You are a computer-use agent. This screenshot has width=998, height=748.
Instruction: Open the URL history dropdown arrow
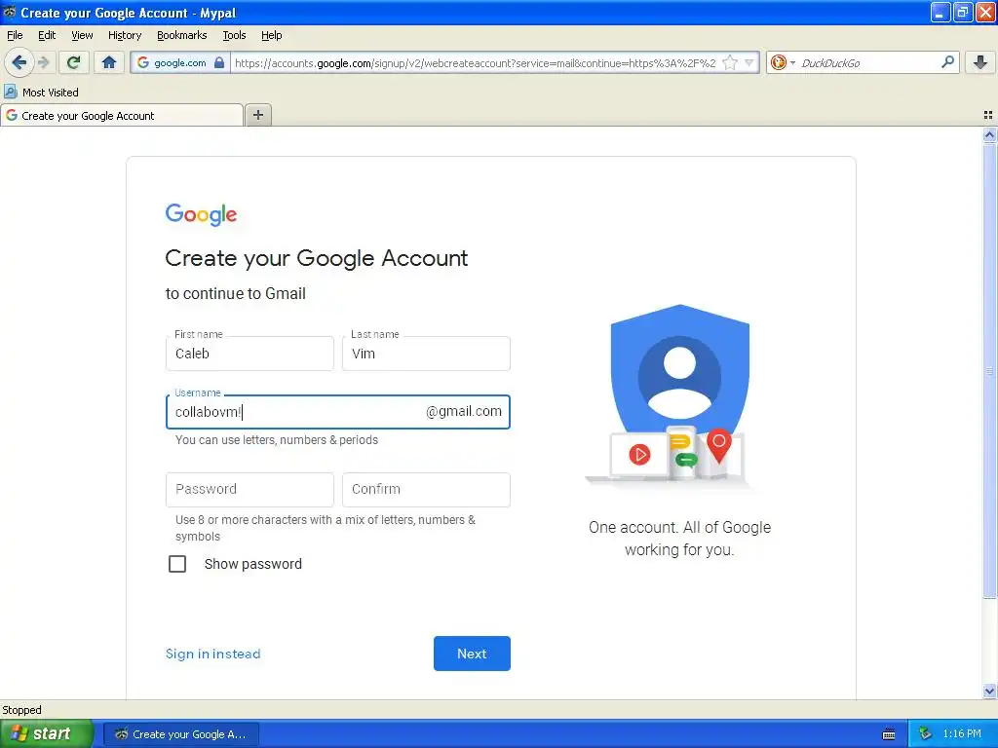click(749, 62)
